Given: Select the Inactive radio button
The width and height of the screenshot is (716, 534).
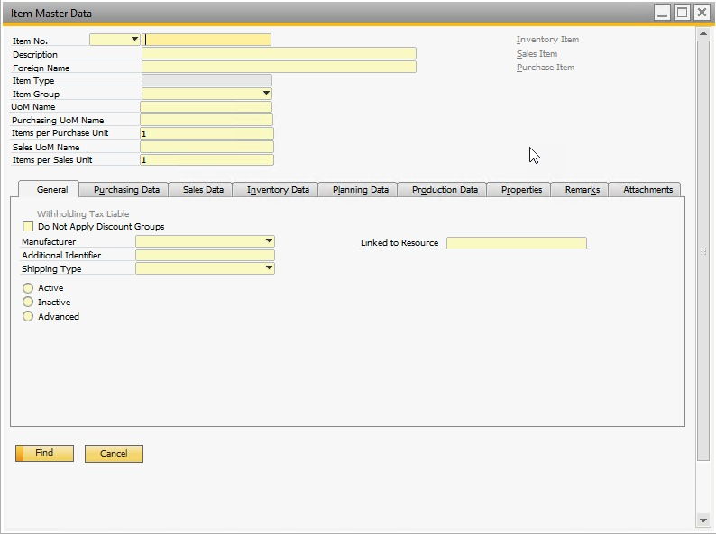Looking at the screenshot, I should (x=28, y=302).
